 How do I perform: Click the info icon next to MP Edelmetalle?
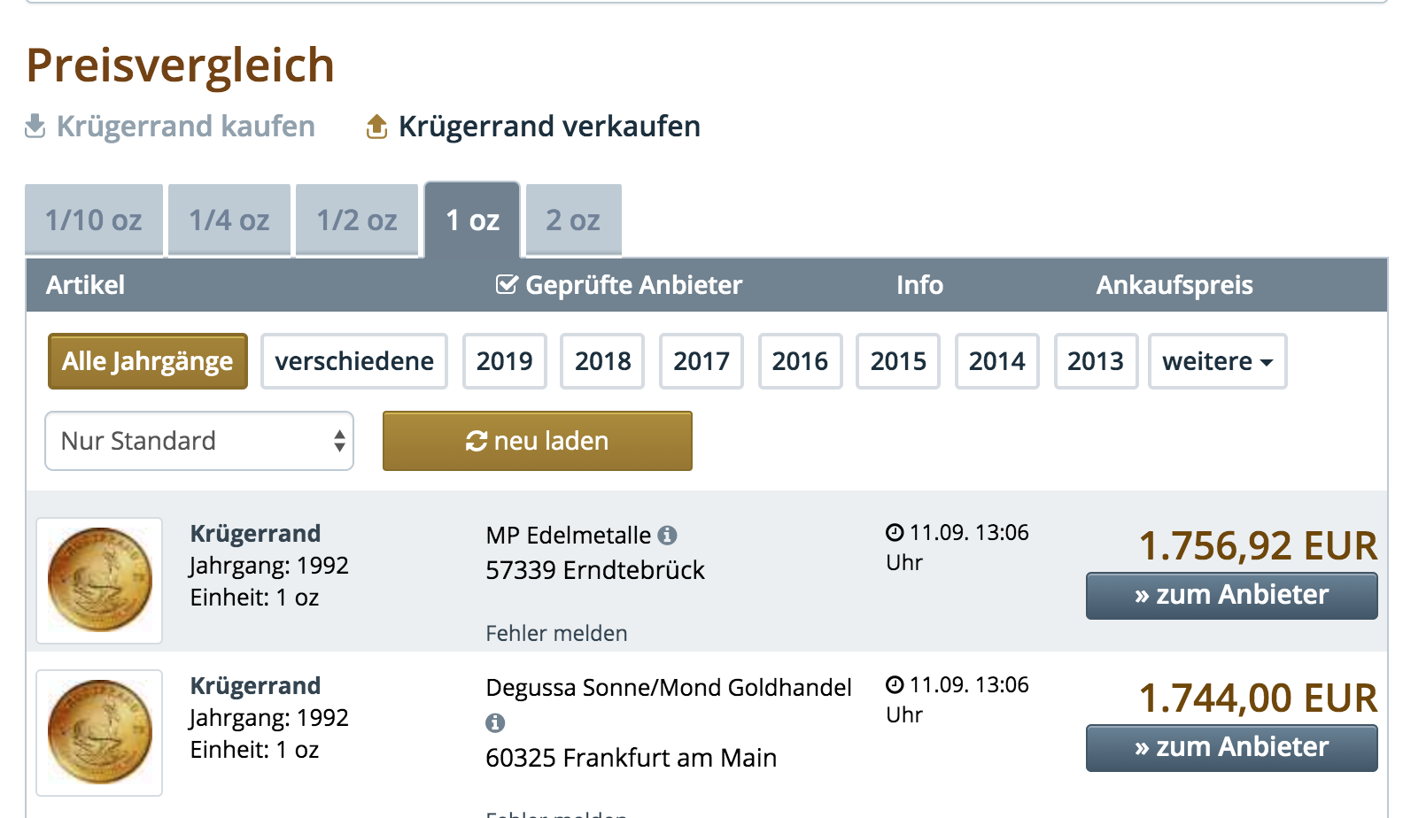tap(668, 536)
